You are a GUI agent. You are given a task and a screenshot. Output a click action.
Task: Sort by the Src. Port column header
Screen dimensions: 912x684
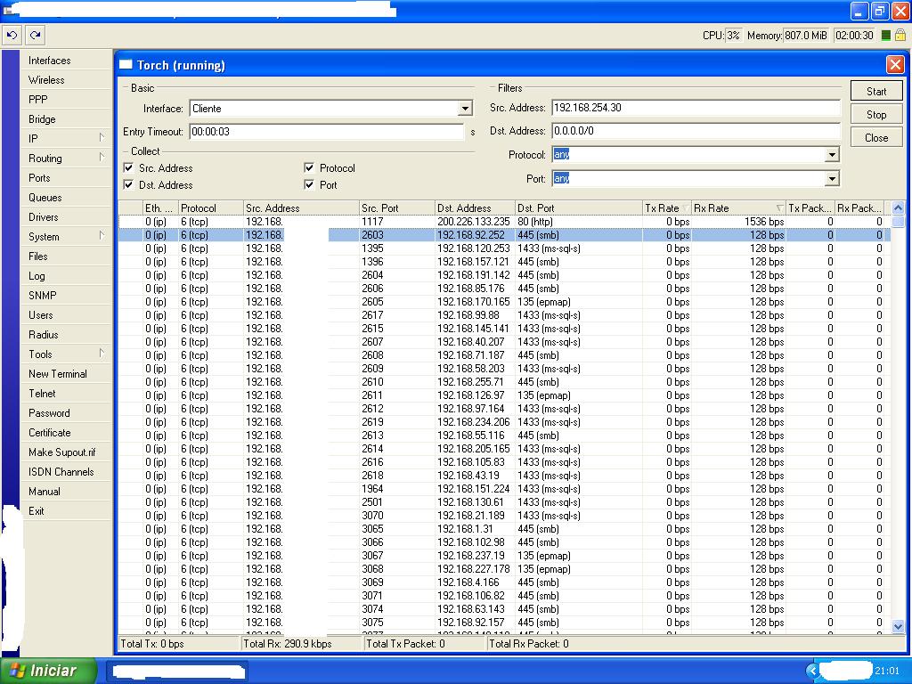coord(396,208)
